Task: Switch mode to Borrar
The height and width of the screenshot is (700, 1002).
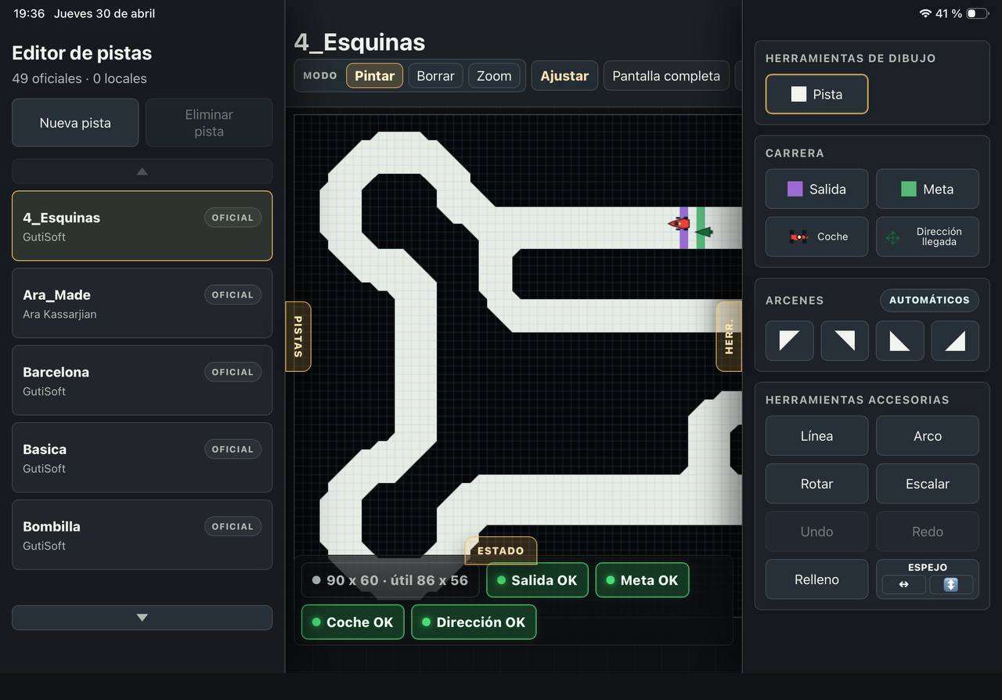Action: (x=435, y=76)
